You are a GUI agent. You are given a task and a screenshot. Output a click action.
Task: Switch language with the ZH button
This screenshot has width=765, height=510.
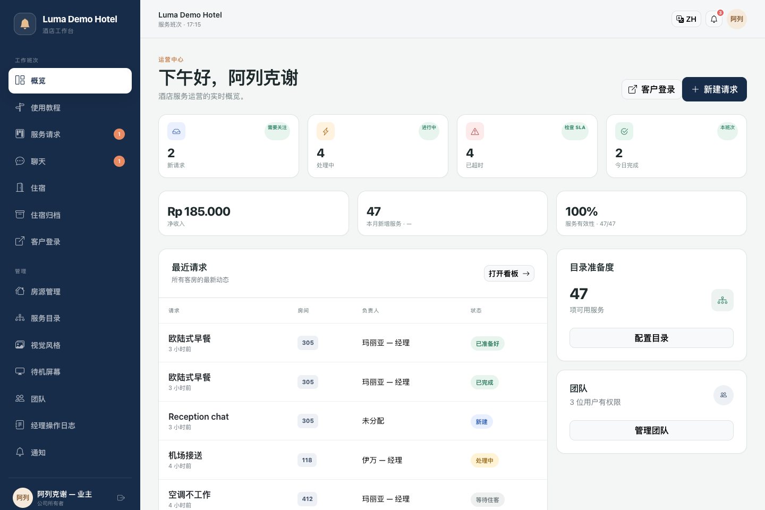coord(686,19)
